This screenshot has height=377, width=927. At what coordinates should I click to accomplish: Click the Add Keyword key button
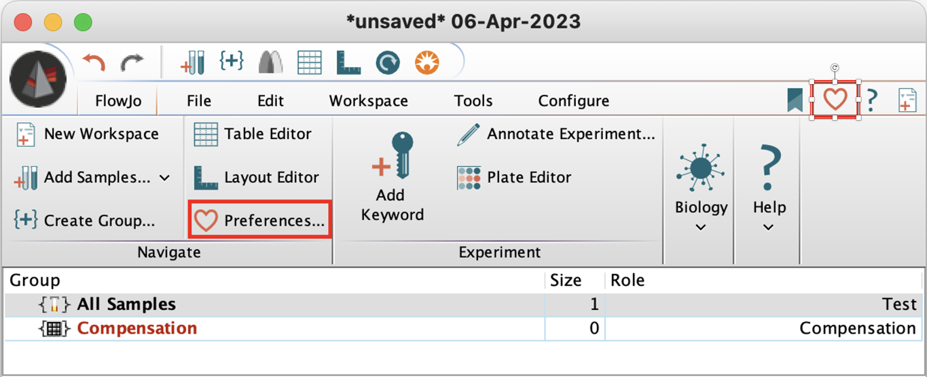(x=392, y=178)
